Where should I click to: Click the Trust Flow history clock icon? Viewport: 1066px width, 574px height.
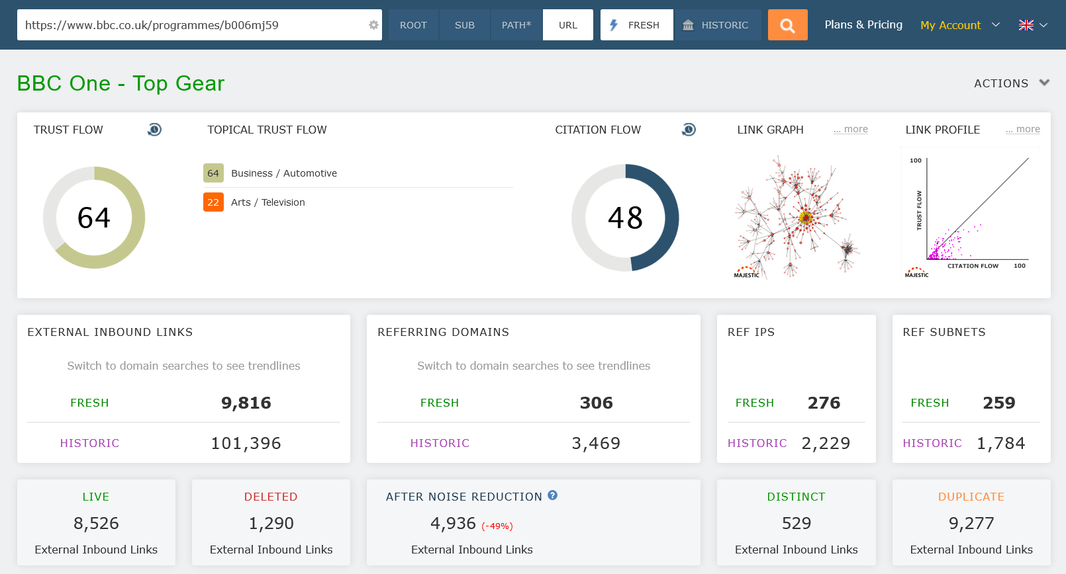[x=154, y=130]
